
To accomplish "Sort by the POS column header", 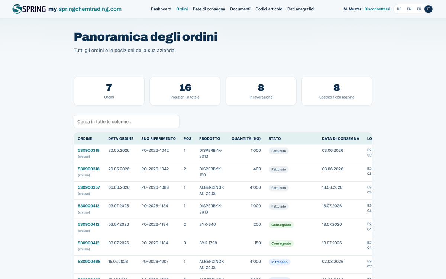I will [x=187, y=138].
